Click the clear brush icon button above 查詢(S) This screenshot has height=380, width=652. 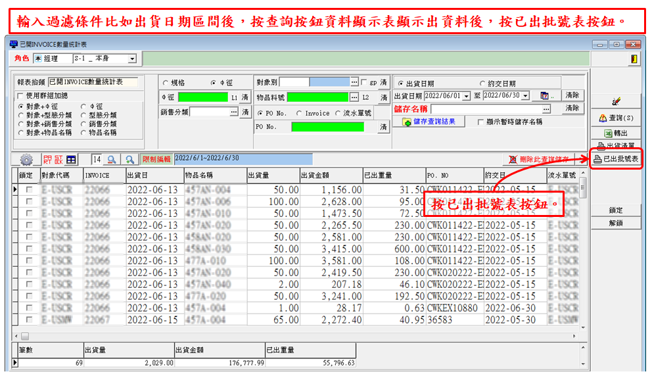[616, 102]
